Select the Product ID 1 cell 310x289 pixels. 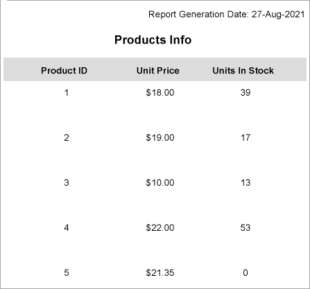(x=67, y=93)
